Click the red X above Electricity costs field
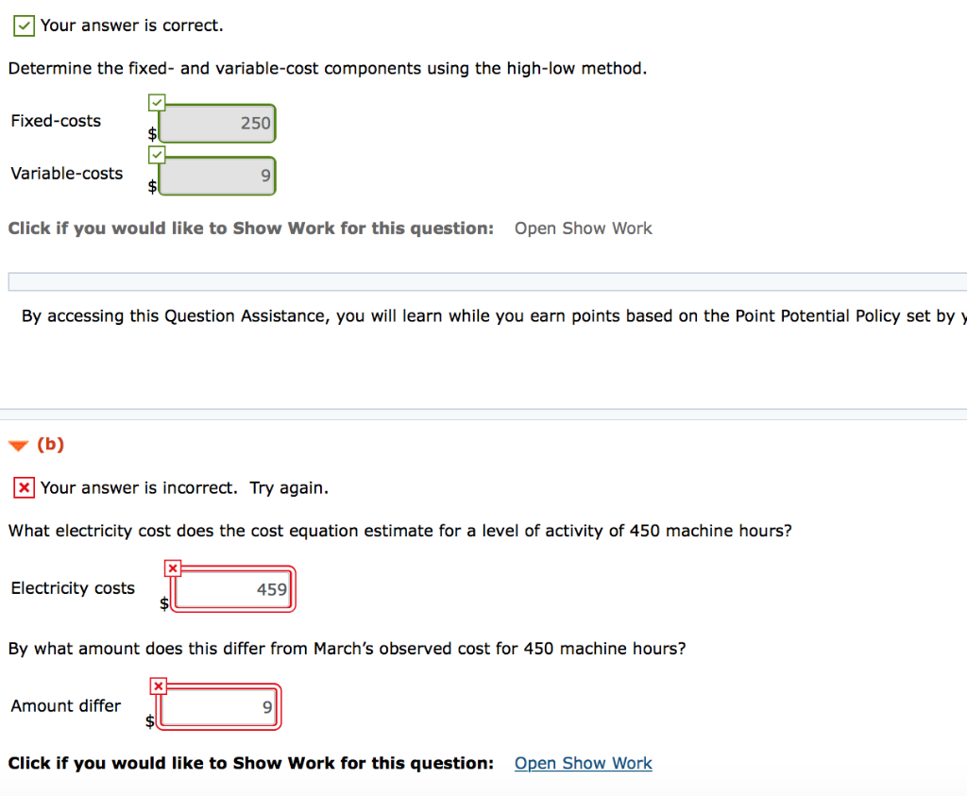The image size is (967, 796). click(173, 567)
